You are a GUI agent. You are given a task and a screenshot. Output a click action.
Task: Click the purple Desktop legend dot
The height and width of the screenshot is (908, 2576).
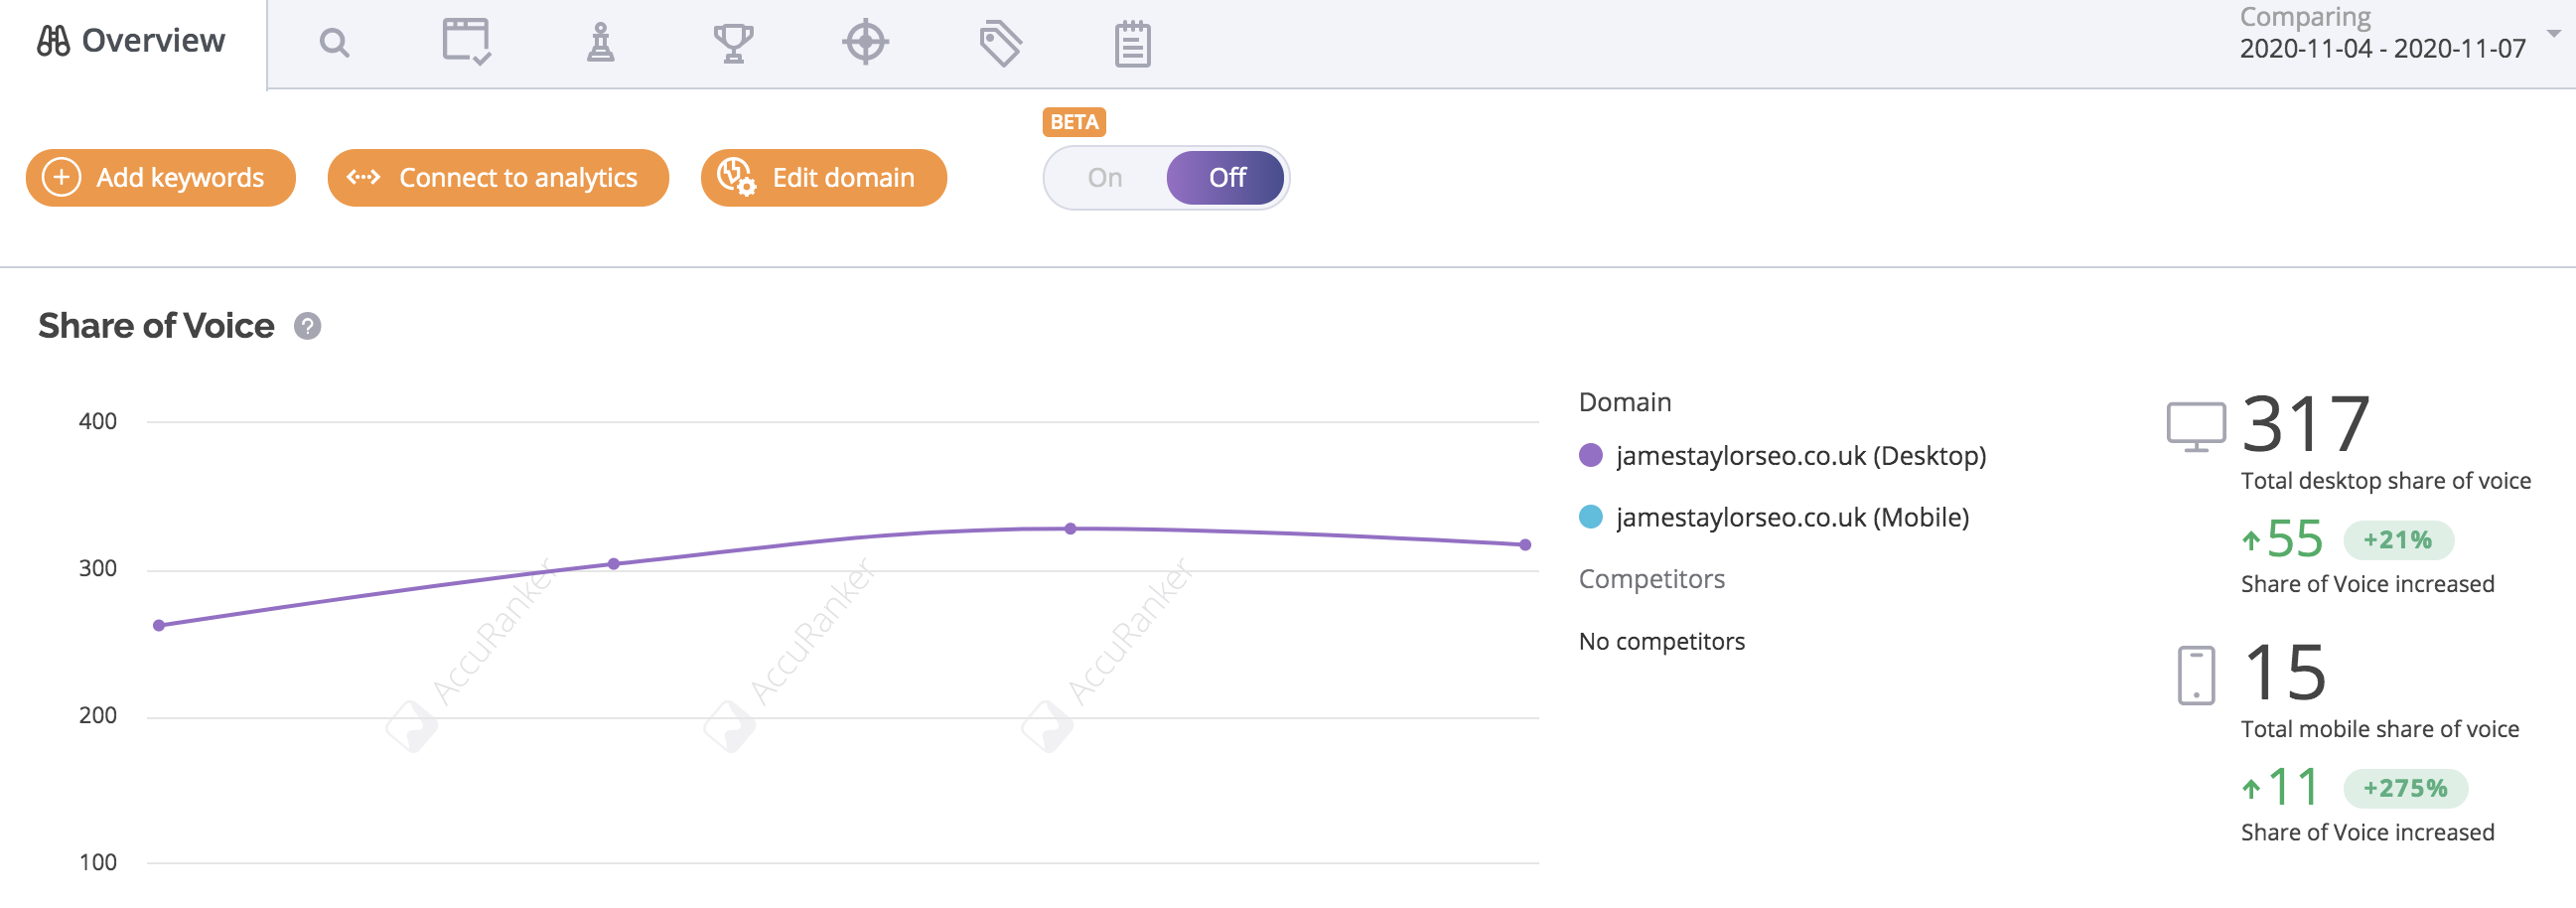pyautogui.click(x=1590, y=456)
